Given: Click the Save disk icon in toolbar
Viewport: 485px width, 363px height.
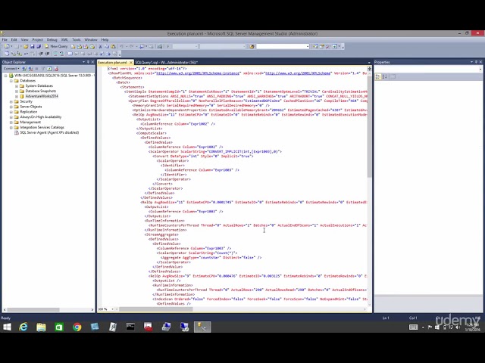Looking at the screenshot, I should pos(32,46).
